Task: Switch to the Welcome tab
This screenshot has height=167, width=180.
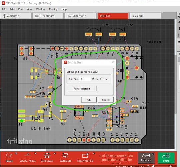Action: (x=15, y=16)
